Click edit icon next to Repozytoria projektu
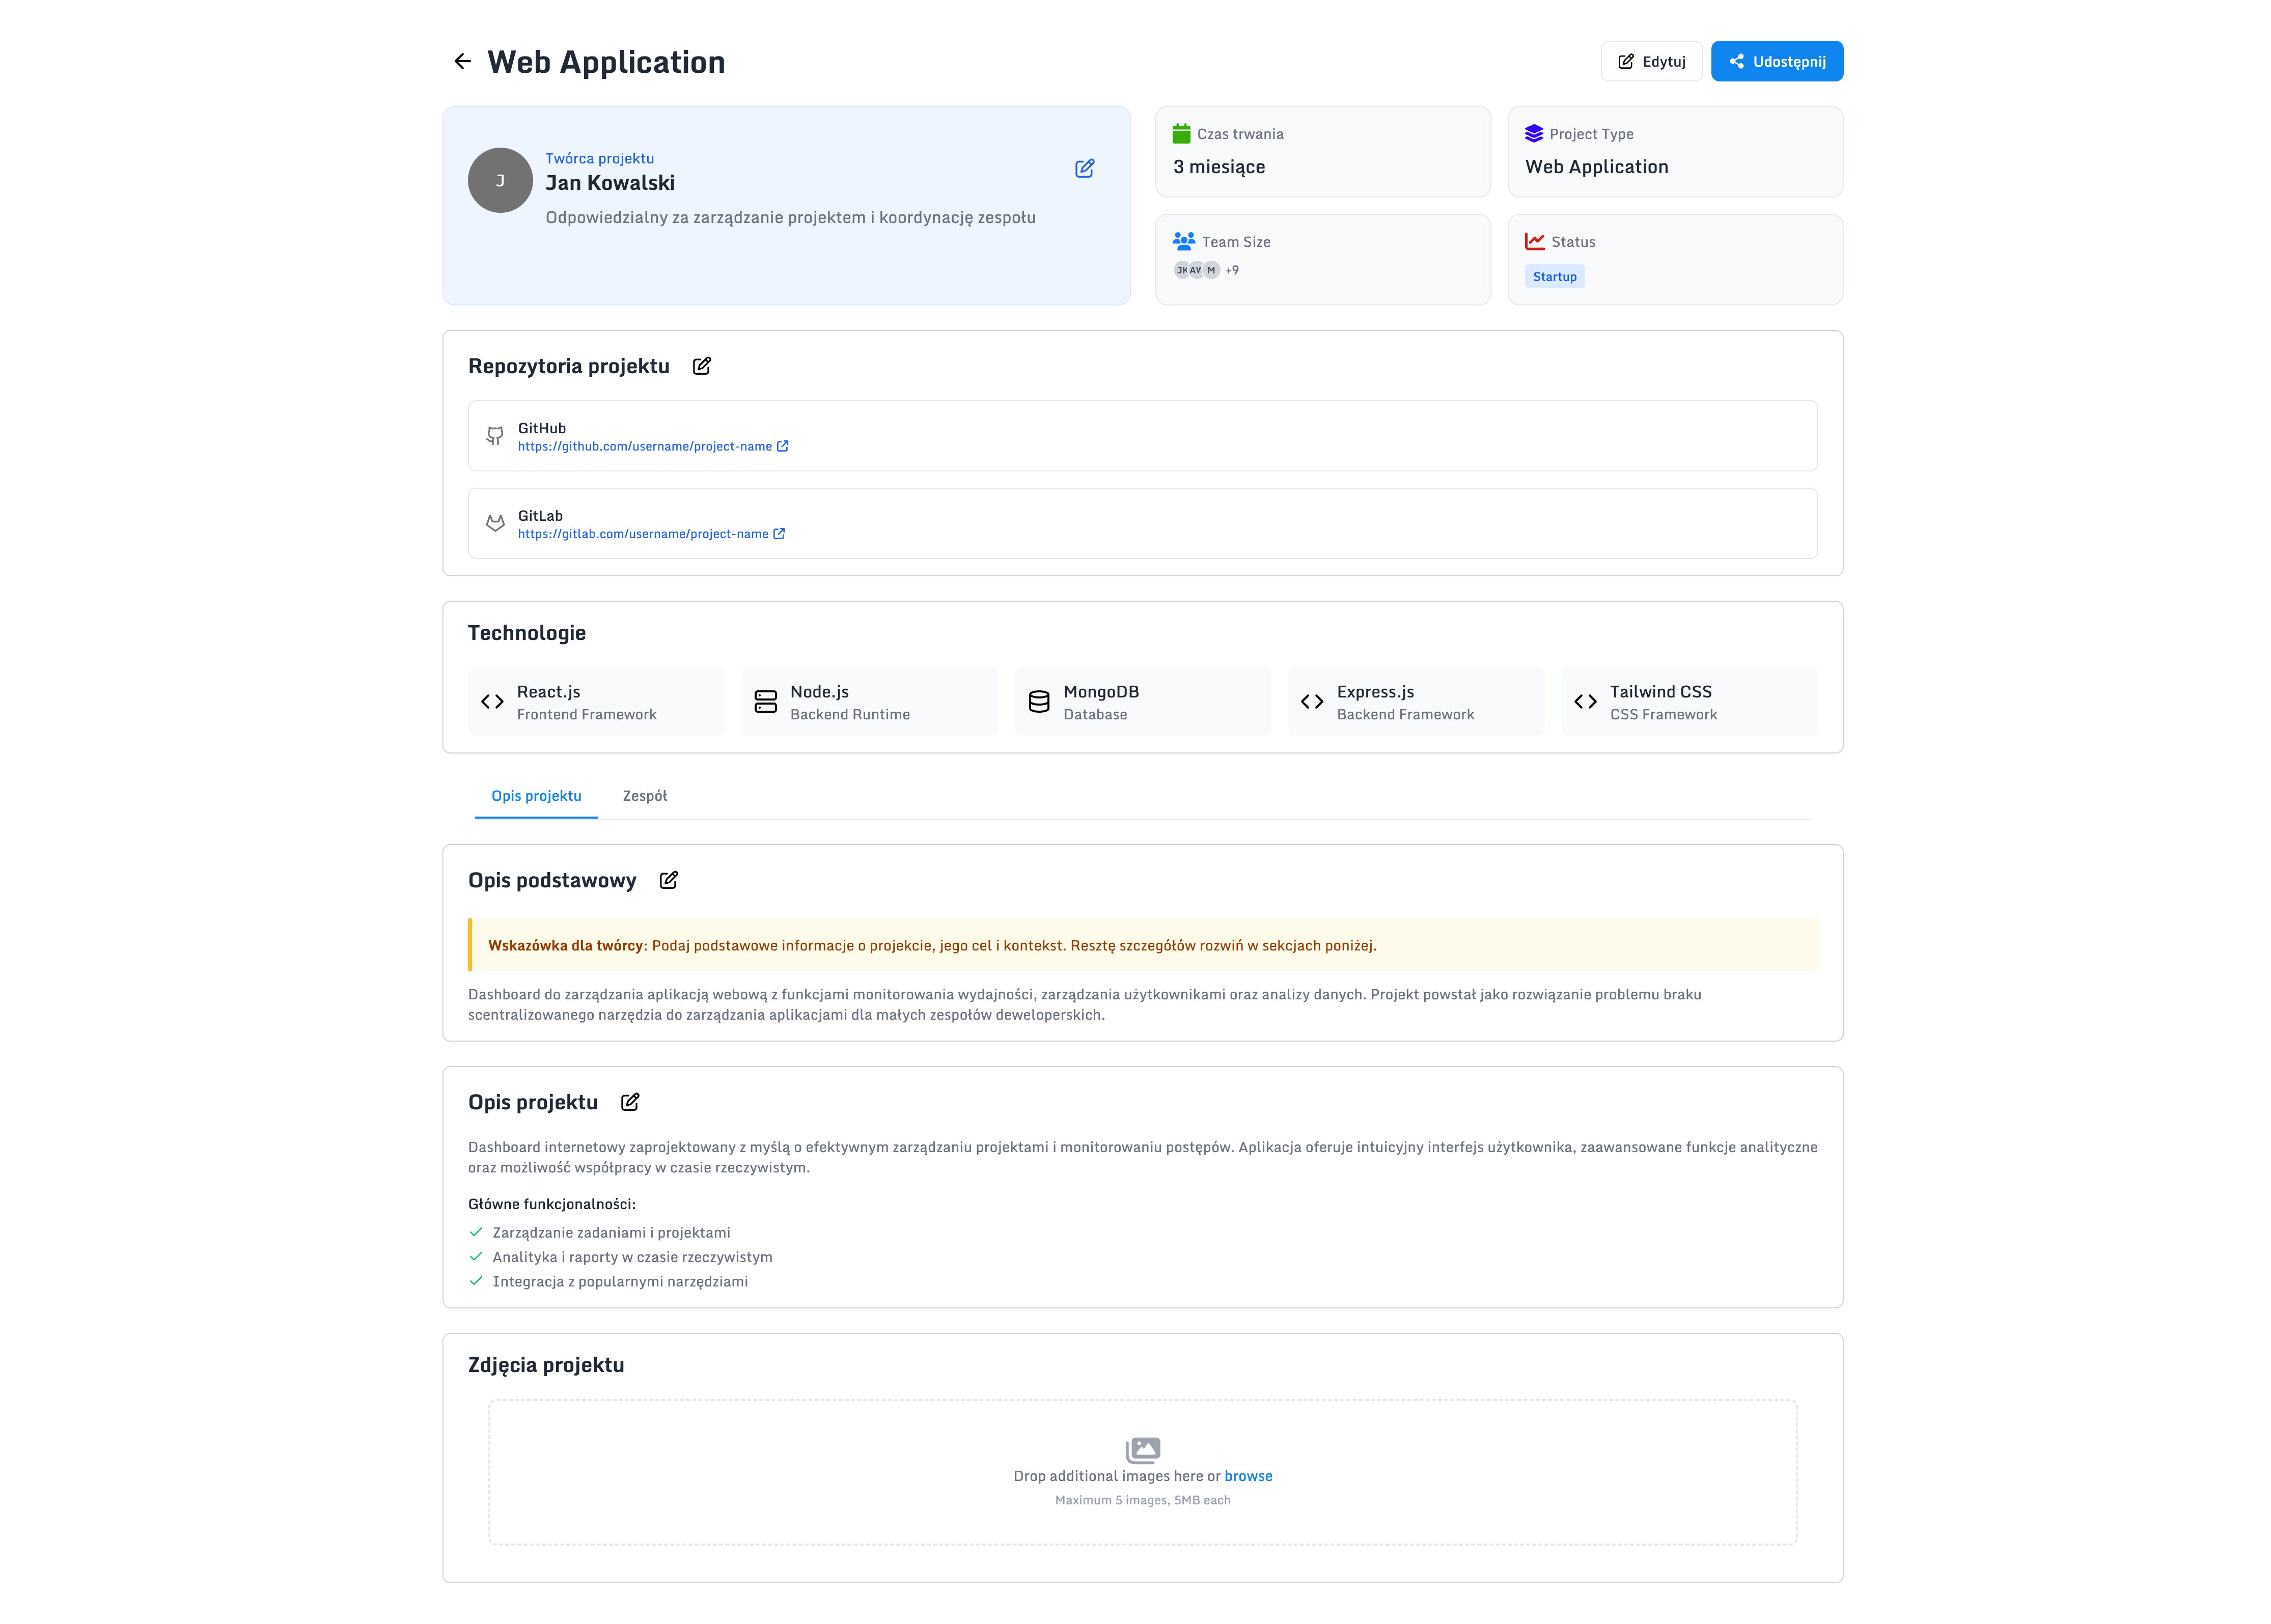 point(702,366)
